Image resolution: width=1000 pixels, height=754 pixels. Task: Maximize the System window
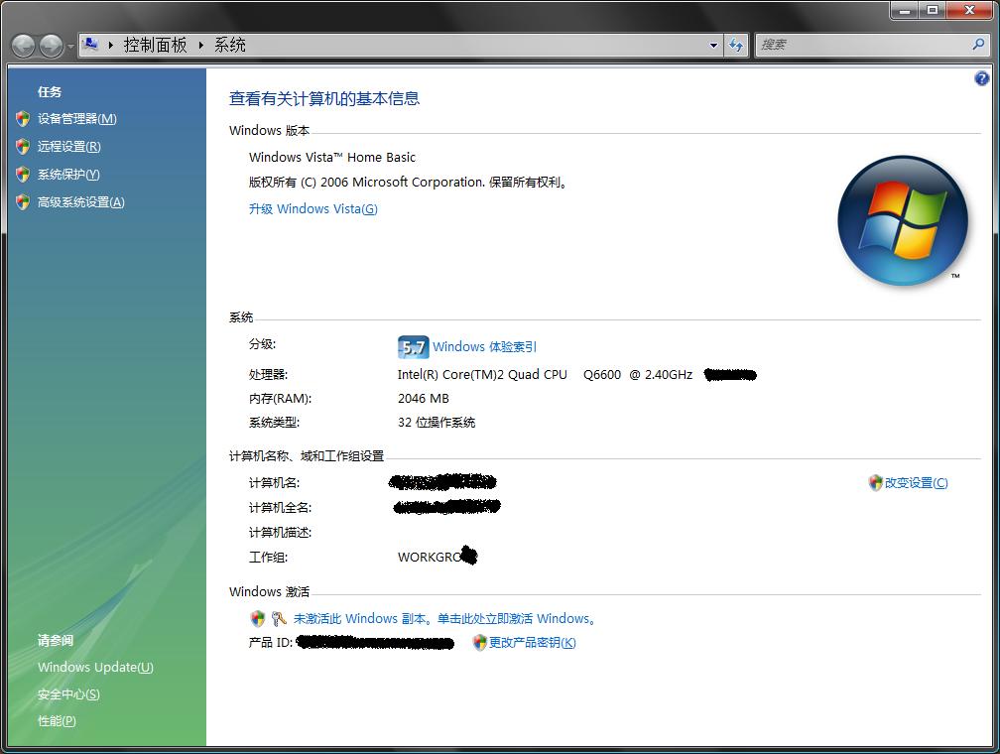pos(933,10)
